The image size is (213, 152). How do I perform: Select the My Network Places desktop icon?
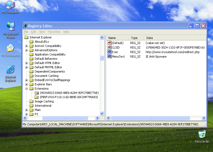[11, 27]
